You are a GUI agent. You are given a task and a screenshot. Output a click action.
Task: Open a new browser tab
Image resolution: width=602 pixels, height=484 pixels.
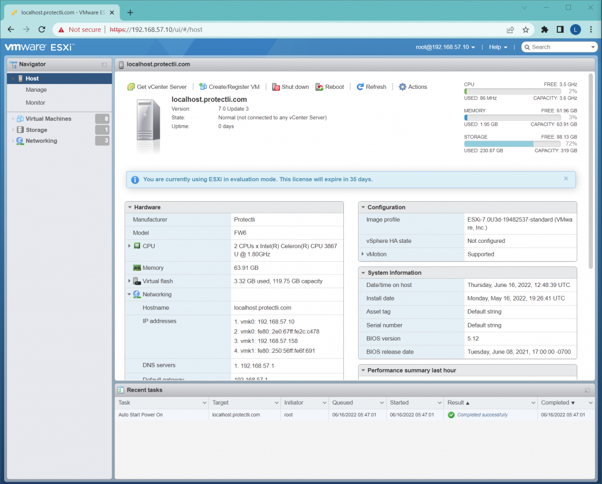pyautogui.click(x=130, y=13)
